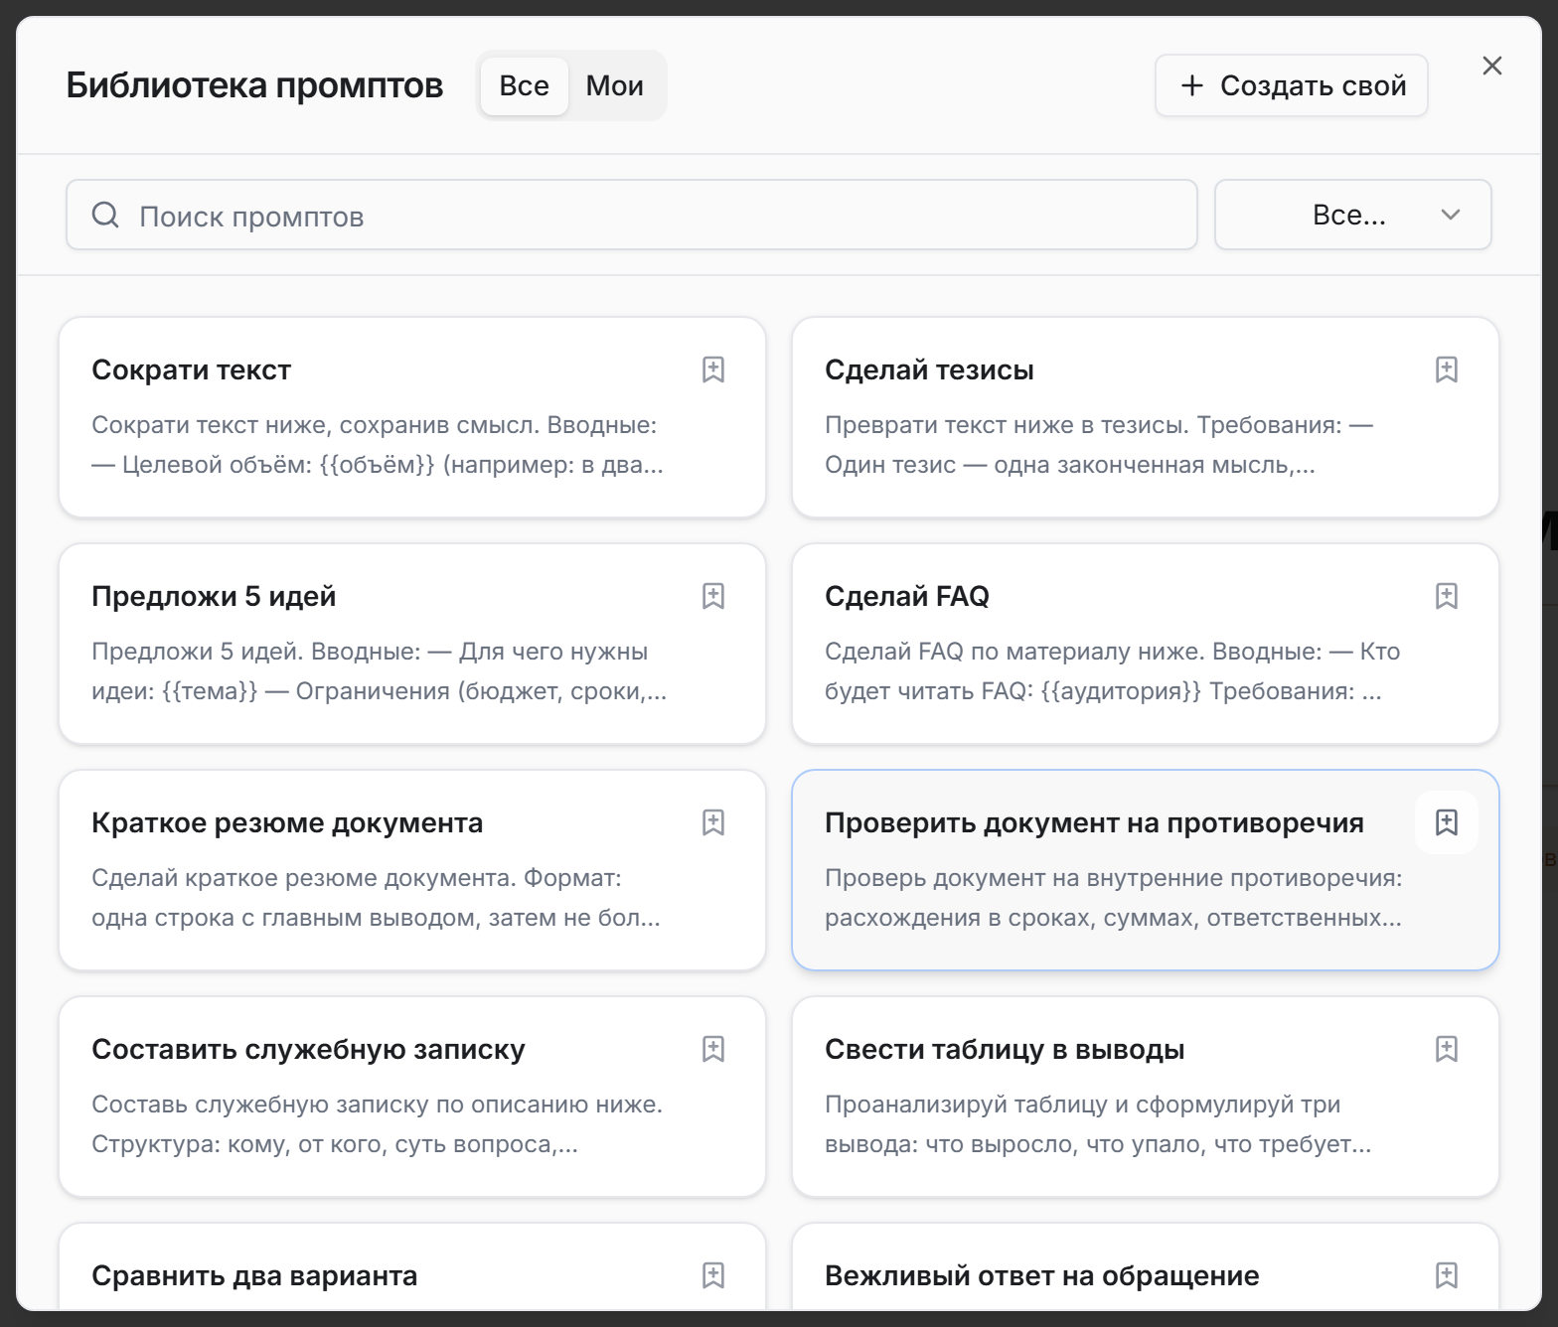This screenshot has width=1558, height=1327.
Task: Bookmark "Свести таблицу в выводы" prompt
Action: 1447,1049
